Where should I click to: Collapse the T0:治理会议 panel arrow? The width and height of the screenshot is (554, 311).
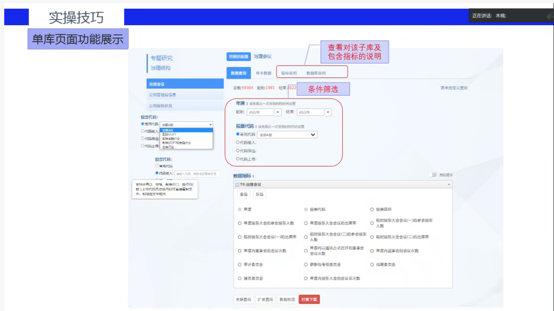[449, 185]
